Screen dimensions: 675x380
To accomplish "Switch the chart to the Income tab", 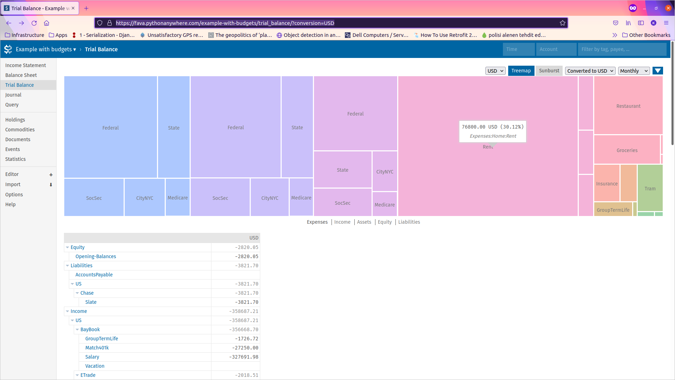I will pyautogui.click(x=342, y=222).
